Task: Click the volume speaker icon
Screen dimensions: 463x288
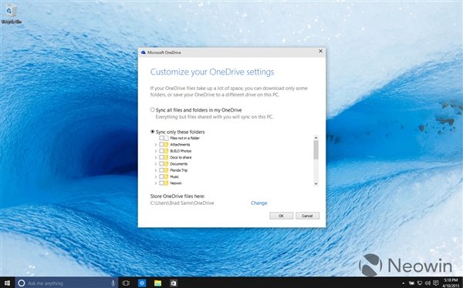Action: pos(428,283)
